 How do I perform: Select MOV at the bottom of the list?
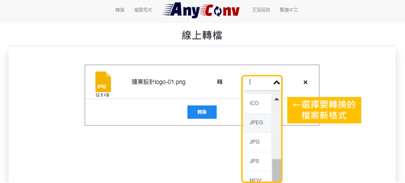tap(255, 179)
